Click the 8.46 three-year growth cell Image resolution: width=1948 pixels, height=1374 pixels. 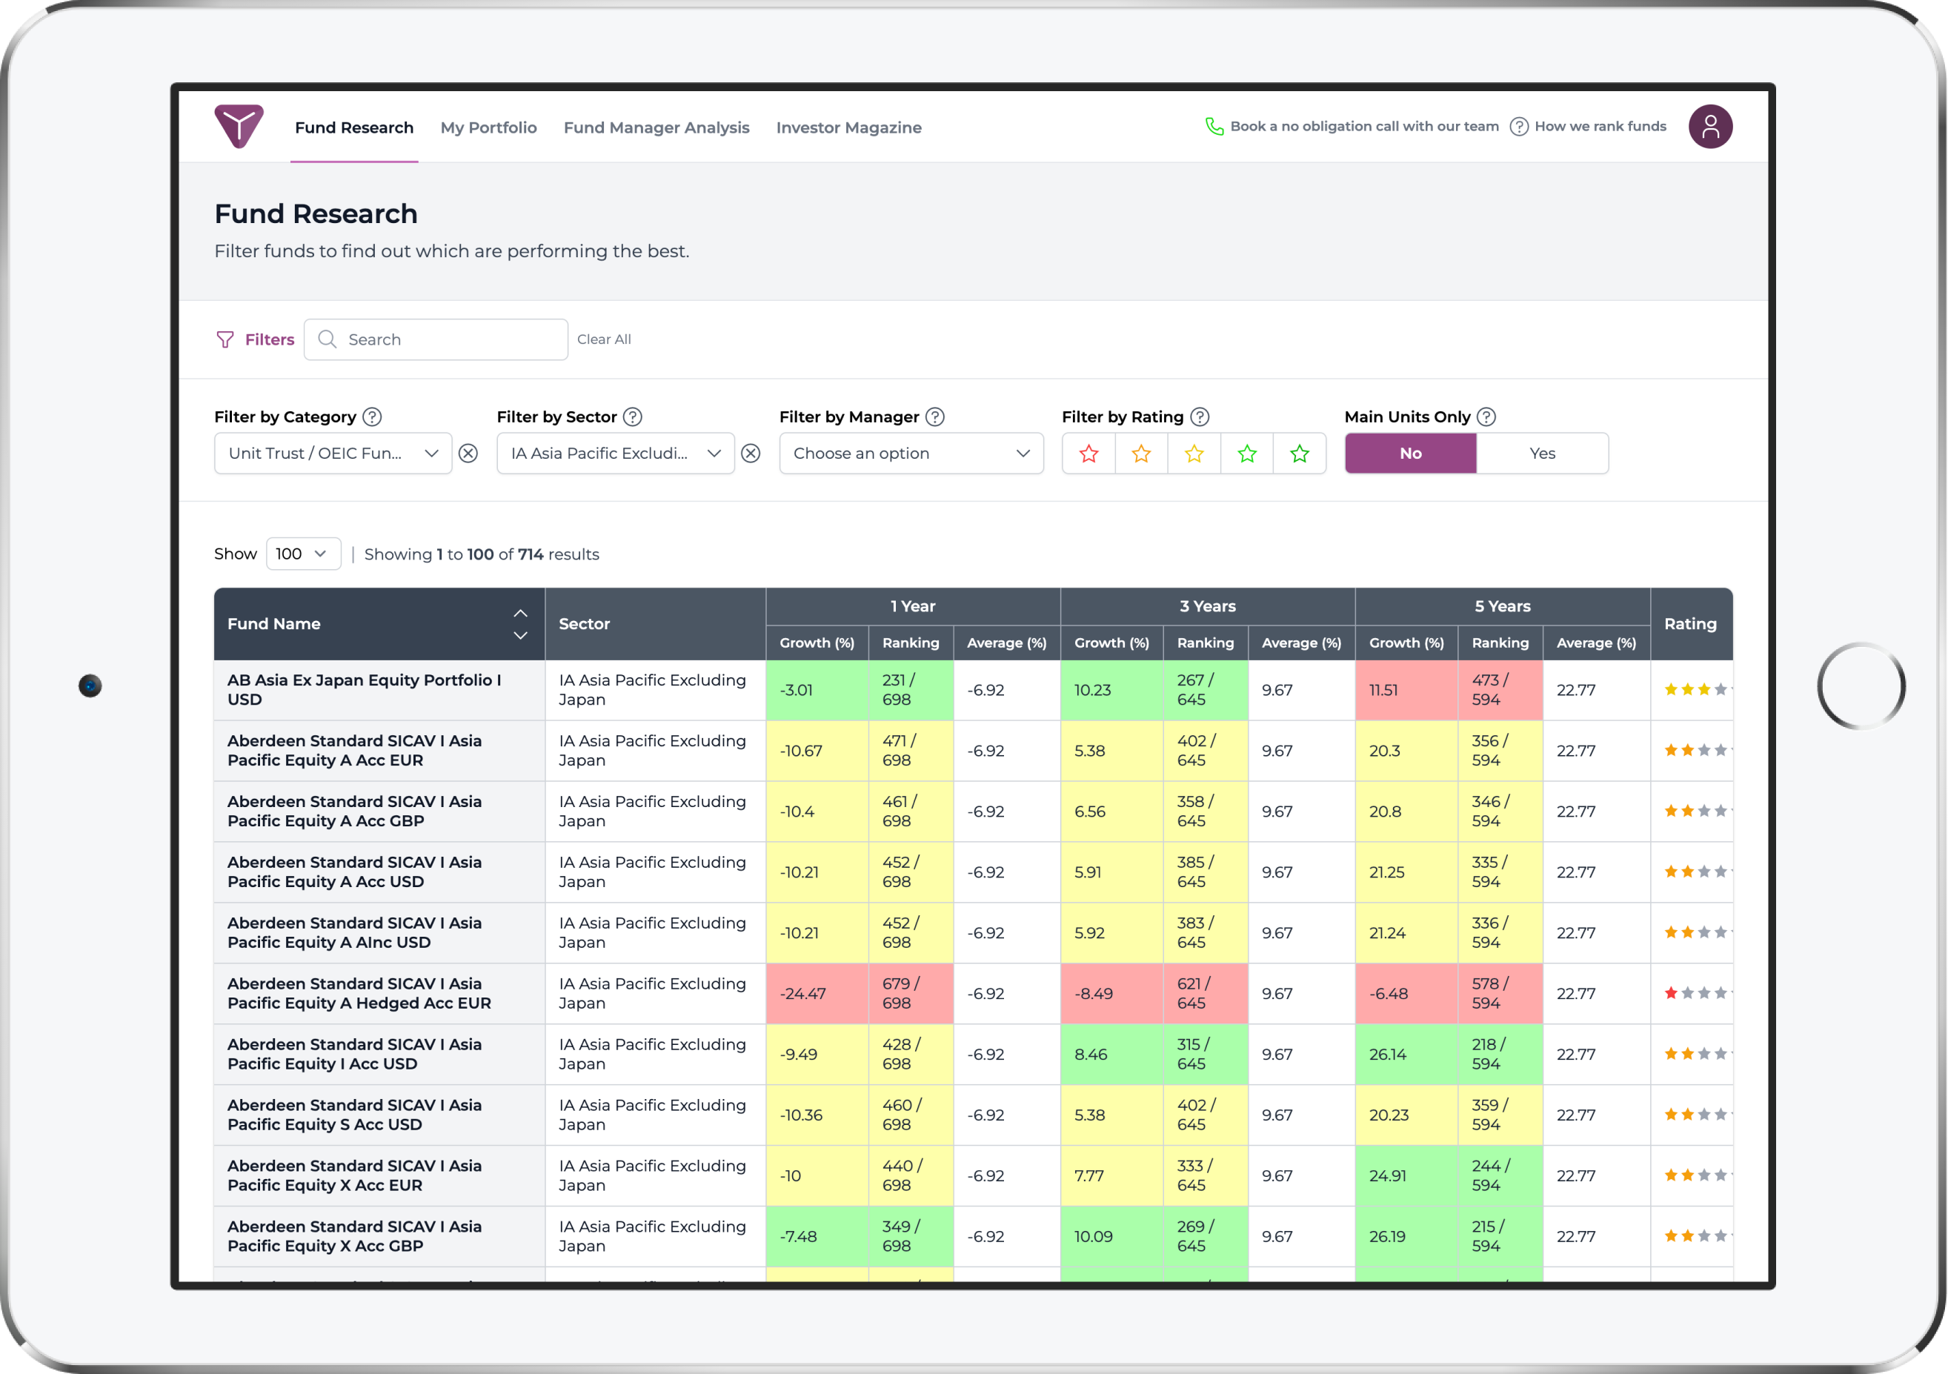(x=1111, y=1053)
